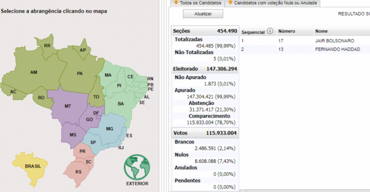Switch to Candidatos com votação Nula ou Anulada tab
The height and width of the screenshot is (192, 370).
pyautogui.click(x=272, y=3)
